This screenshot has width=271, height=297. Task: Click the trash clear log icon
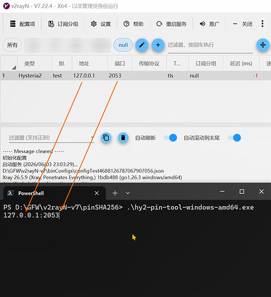[123, 137]
